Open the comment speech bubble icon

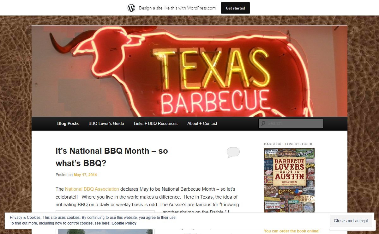[233, 152]
